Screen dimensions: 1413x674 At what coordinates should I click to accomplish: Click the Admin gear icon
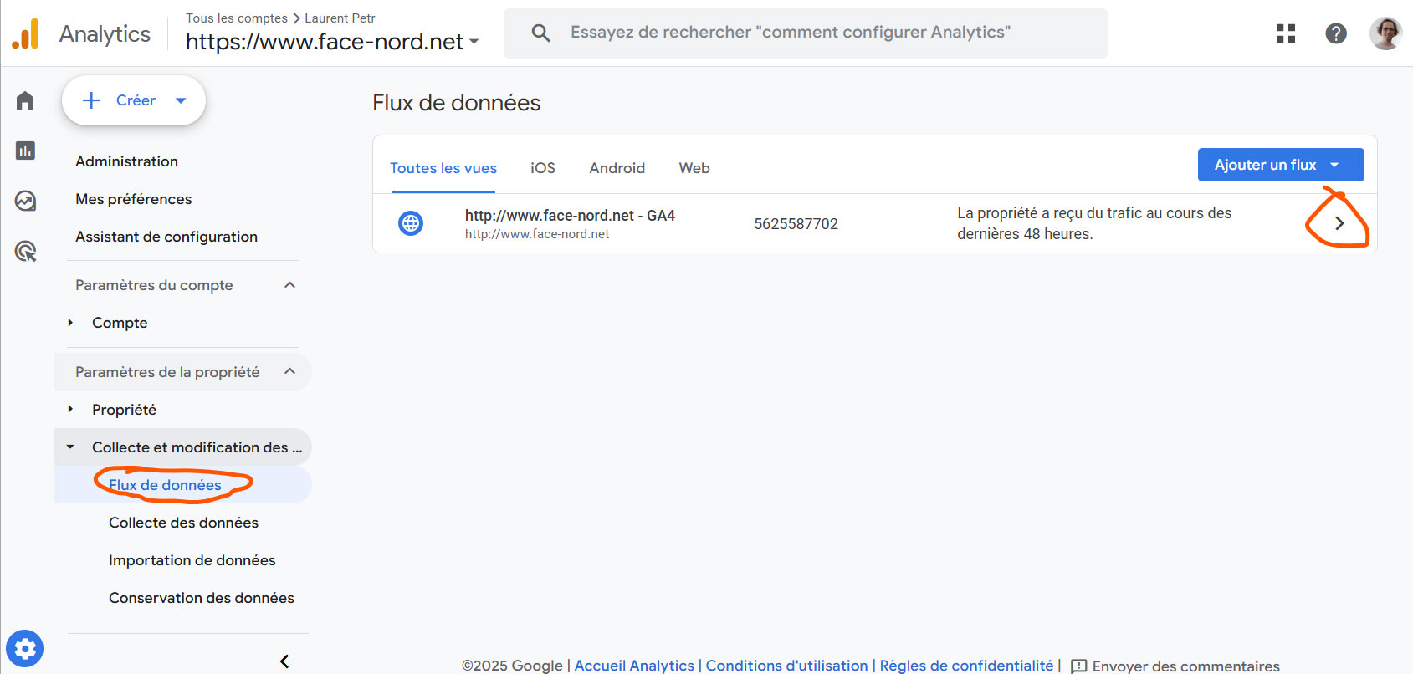pyautogui.click(x=25, y=649)
